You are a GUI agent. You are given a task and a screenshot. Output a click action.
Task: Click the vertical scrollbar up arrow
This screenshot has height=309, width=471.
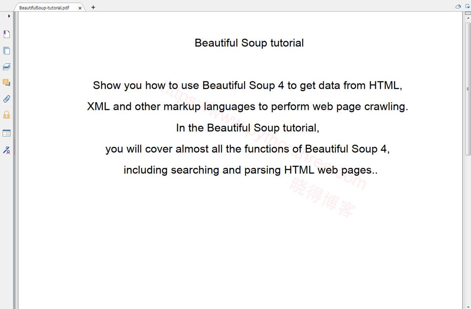point(468,18)
